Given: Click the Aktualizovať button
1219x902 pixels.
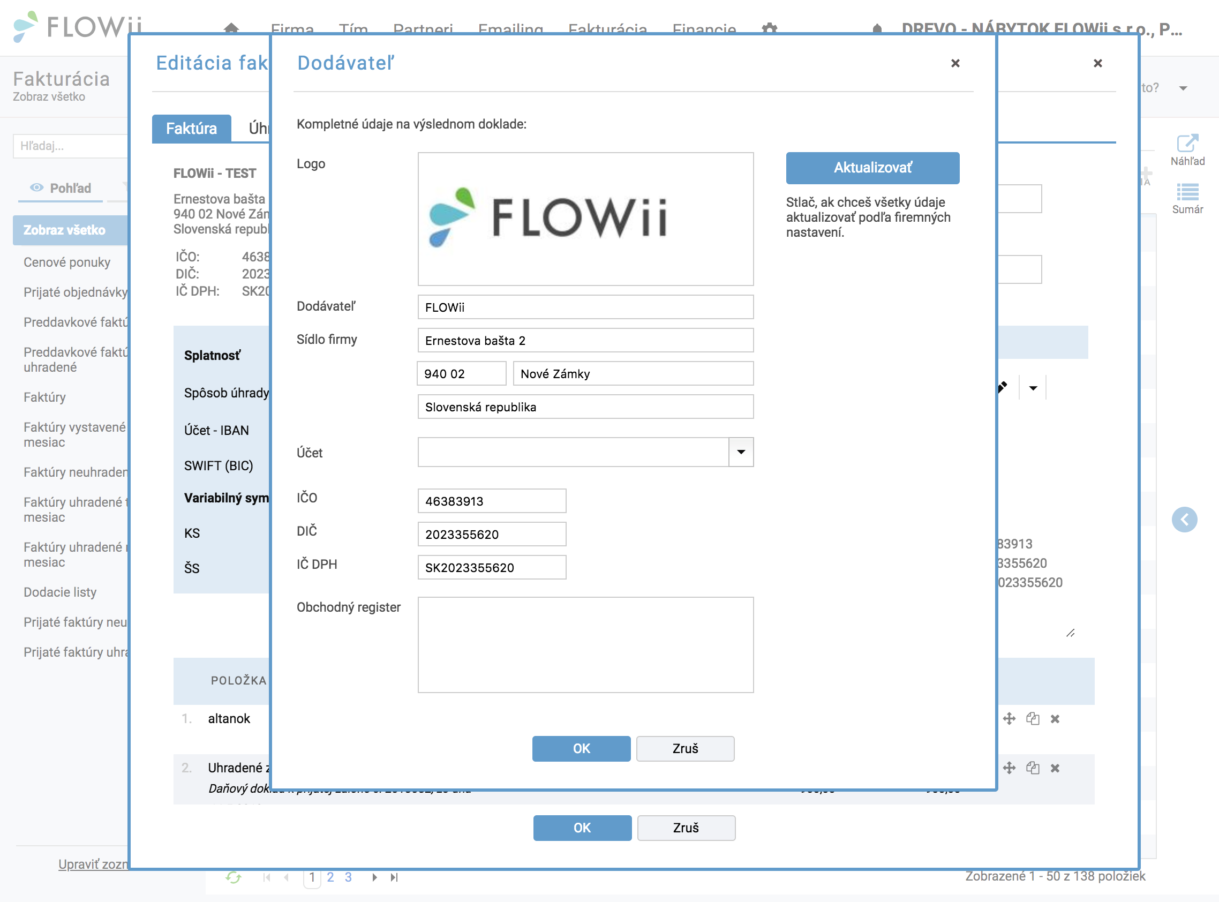Looking at the screenshot, I should tap(872, 168).
